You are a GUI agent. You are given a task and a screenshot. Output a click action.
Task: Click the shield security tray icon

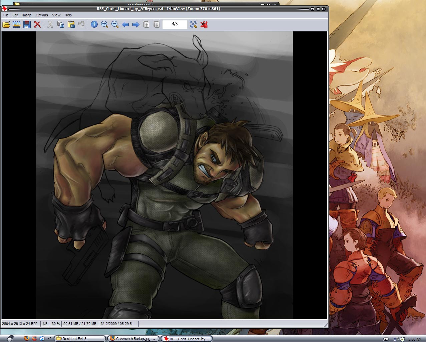pos(402,339)
